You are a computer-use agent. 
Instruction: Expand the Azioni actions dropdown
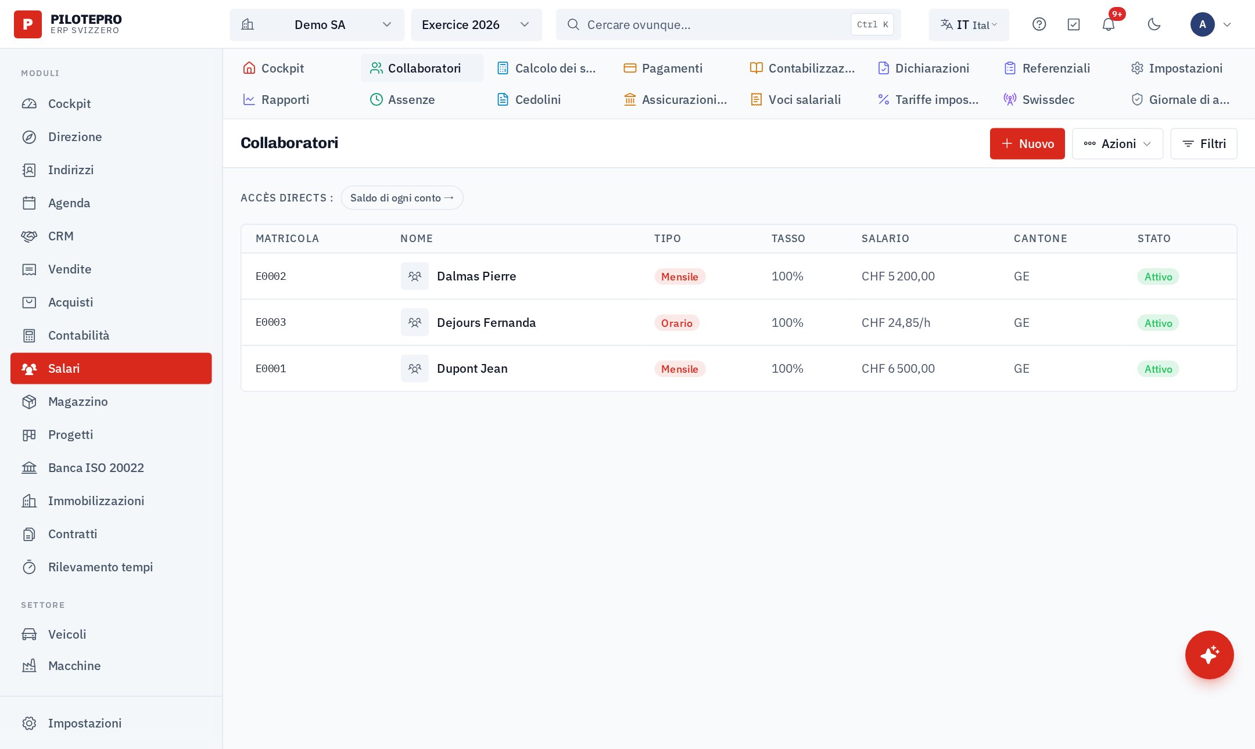tap(1117, 143)
